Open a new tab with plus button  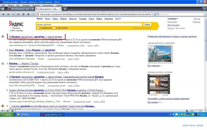coord(65,9)
